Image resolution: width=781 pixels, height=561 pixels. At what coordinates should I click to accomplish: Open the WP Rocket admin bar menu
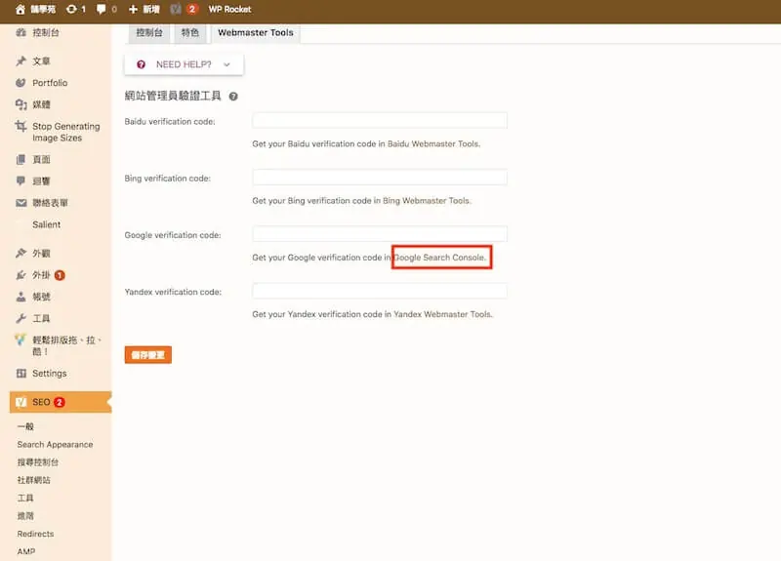click(x=229, y=9)
